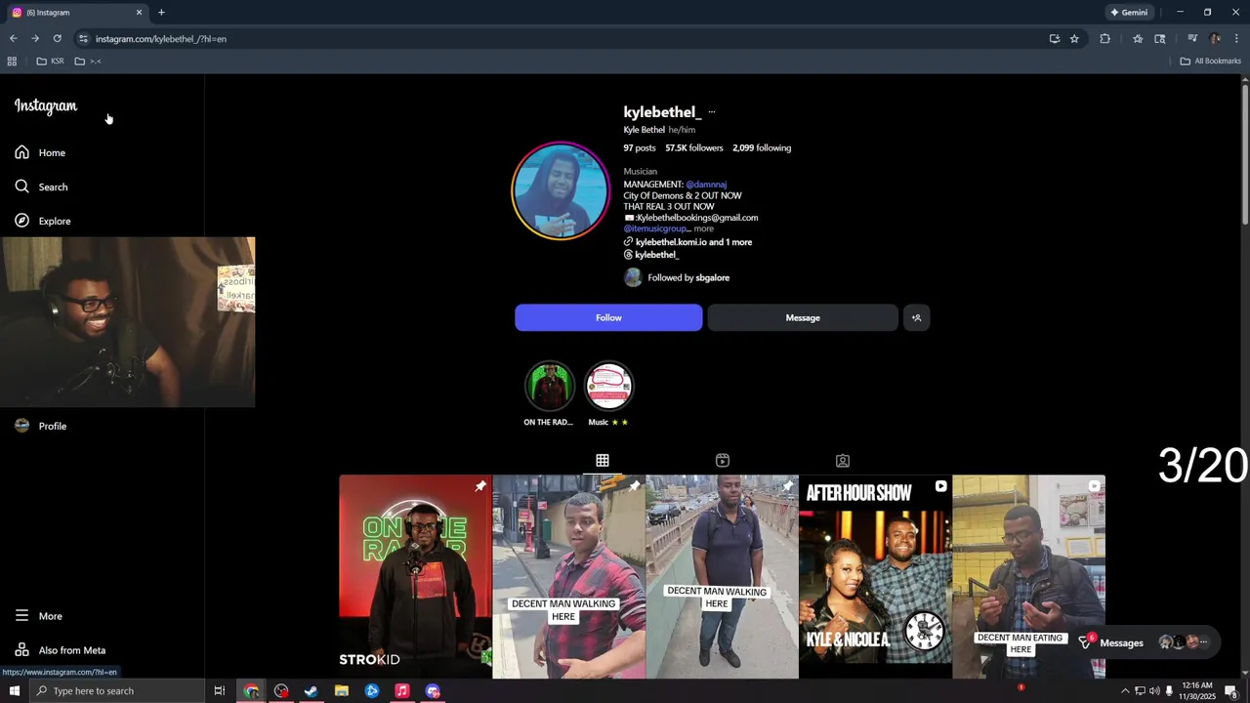Open the Extensions puzzle icon

1104,39
